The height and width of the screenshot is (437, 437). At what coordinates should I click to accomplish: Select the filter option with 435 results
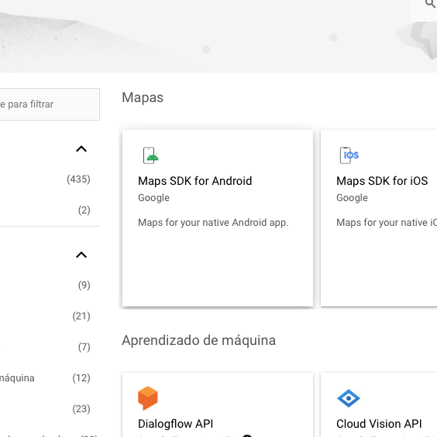[47, 179]
